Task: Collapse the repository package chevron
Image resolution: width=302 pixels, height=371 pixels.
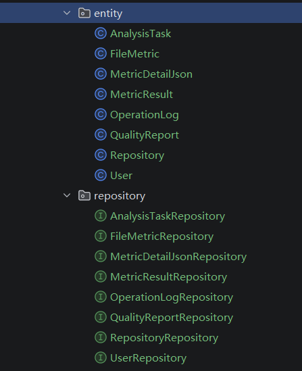Action: click(x=67, y=195)
